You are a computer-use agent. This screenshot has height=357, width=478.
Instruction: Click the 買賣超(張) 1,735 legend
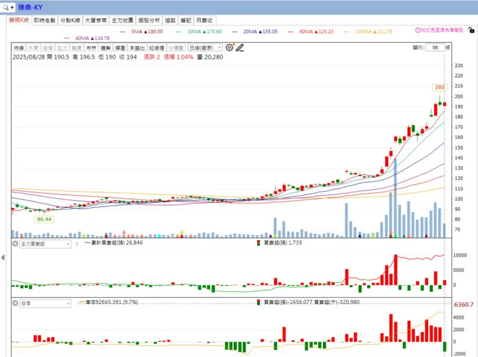pyautogui.click(x=280, y=243)
